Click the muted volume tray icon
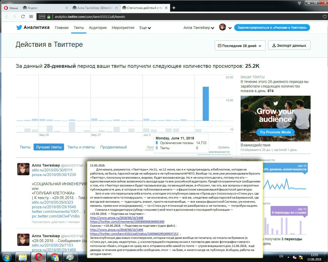The image size is (328, 262). click(x=295, y=257)
